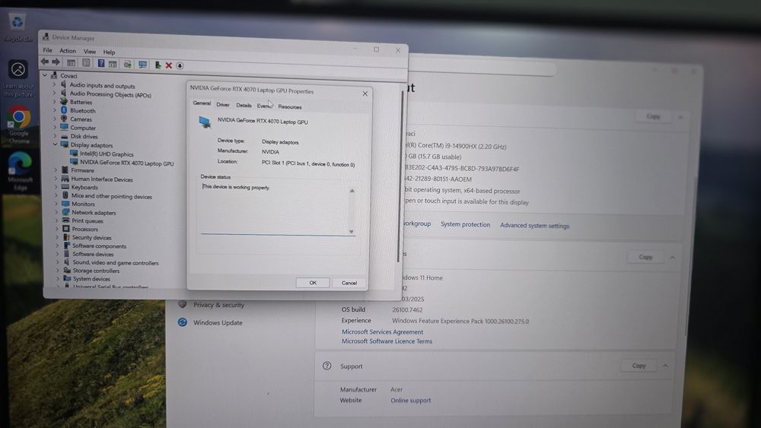The height and width of the screenshot is (428, 761).
Task: Click the Forward arrow in Device Manager toolbar
Action: click(56, 62)
